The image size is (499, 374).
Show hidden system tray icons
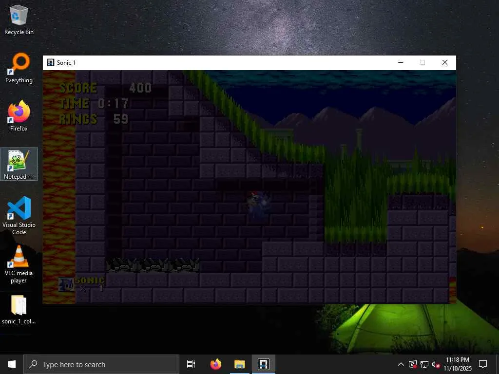[x=401, y=364]
